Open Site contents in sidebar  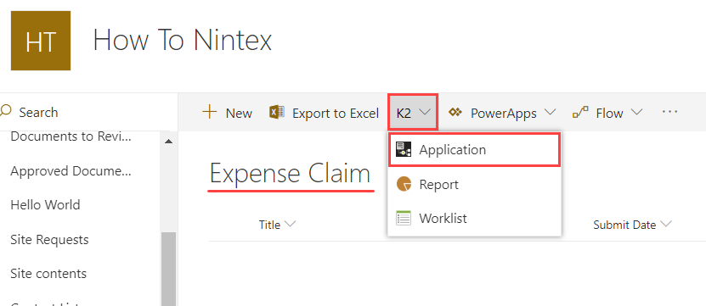pos(48,273)
